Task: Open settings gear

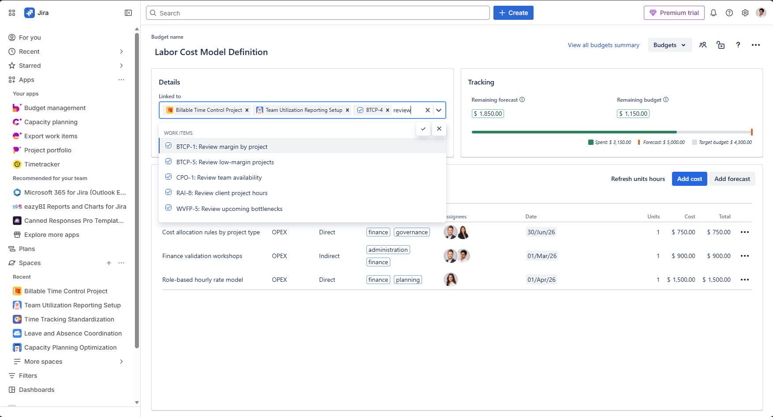Action: pos(745,13)
